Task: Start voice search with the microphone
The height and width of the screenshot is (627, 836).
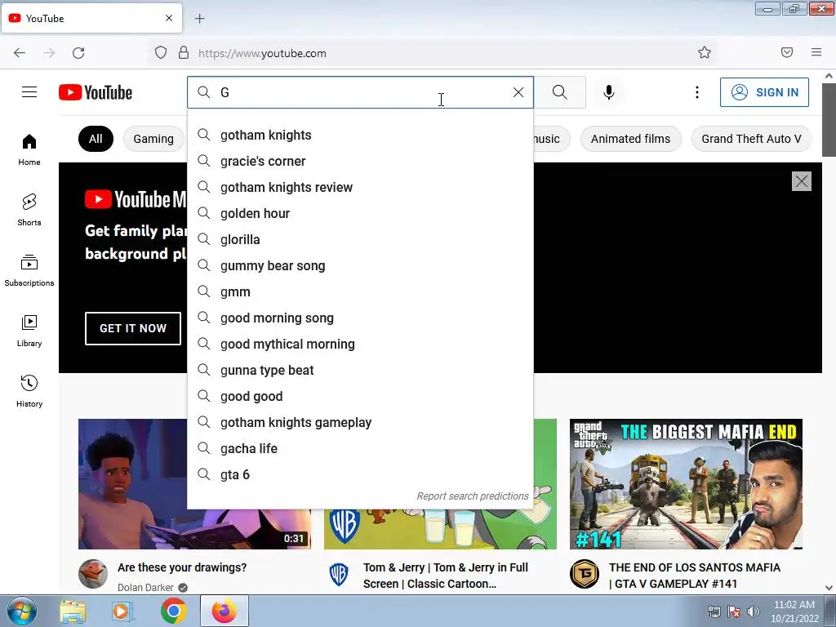Action: [609, 92]
